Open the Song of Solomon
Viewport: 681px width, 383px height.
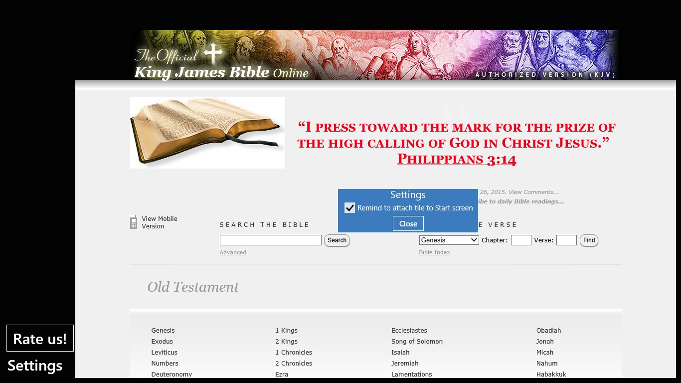[417, 341]
